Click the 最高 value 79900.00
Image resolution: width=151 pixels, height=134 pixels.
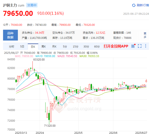65,25
